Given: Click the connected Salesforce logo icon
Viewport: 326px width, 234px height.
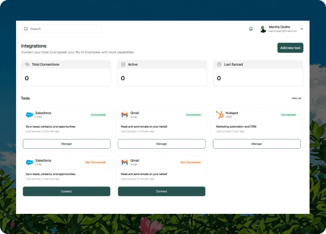Looking at the screenshot, I should [x=29, y=115].
